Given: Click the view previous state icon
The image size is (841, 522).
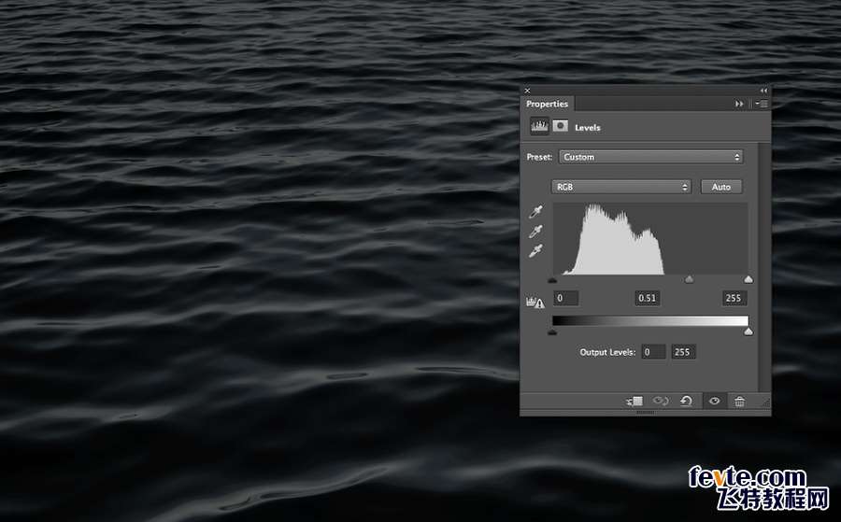Looking at the screenshot, I should [661, 401].
